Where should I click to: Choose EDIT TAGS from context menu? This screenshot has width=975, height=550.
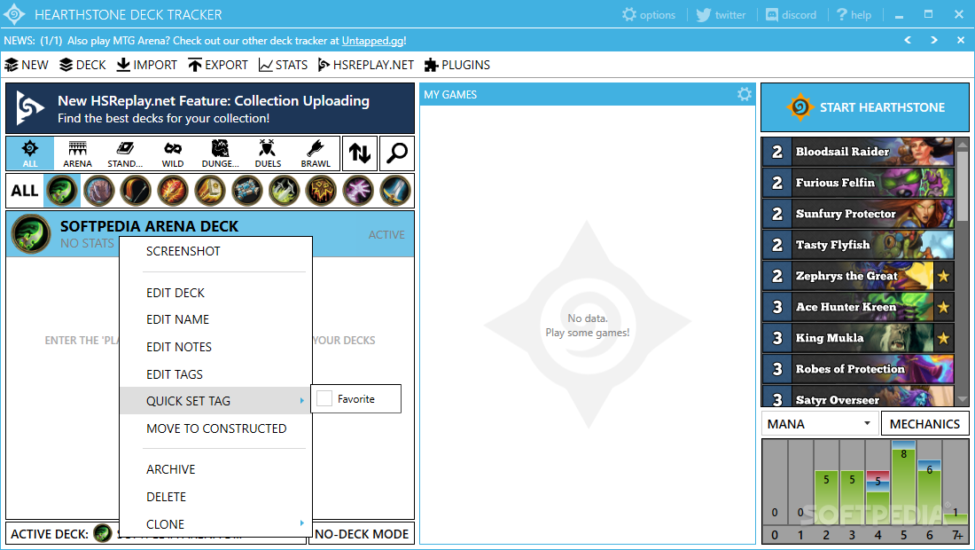[215, 374]
